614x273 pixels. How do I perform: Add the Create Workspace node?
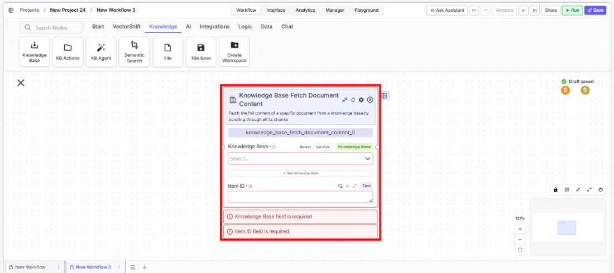point(234,52)
